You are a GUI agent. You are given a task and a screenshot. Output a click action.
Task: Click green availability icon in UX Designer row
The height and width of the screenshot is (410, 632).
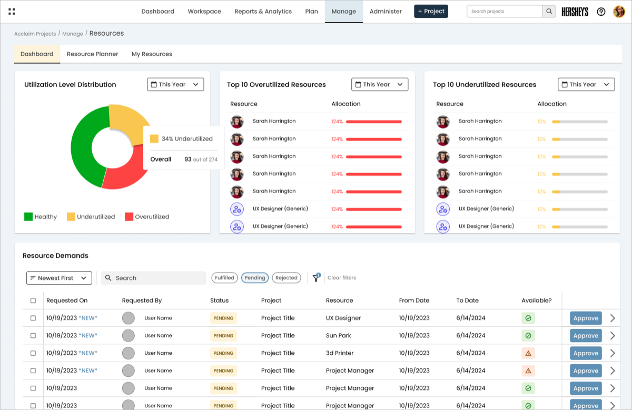pyautogui.click(x=528, y=318)
